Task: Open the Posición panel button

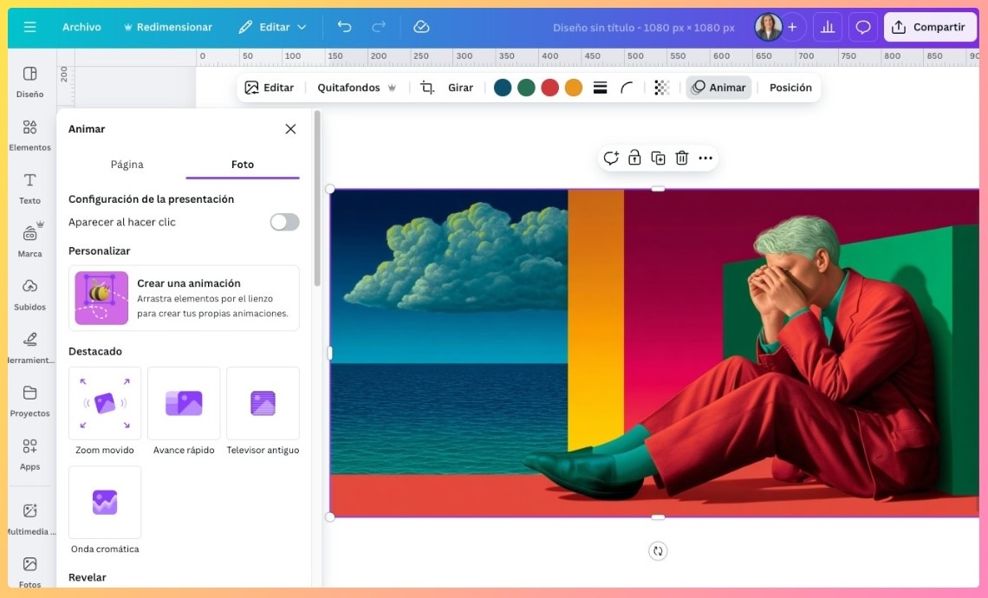Action: pos(790,88)
